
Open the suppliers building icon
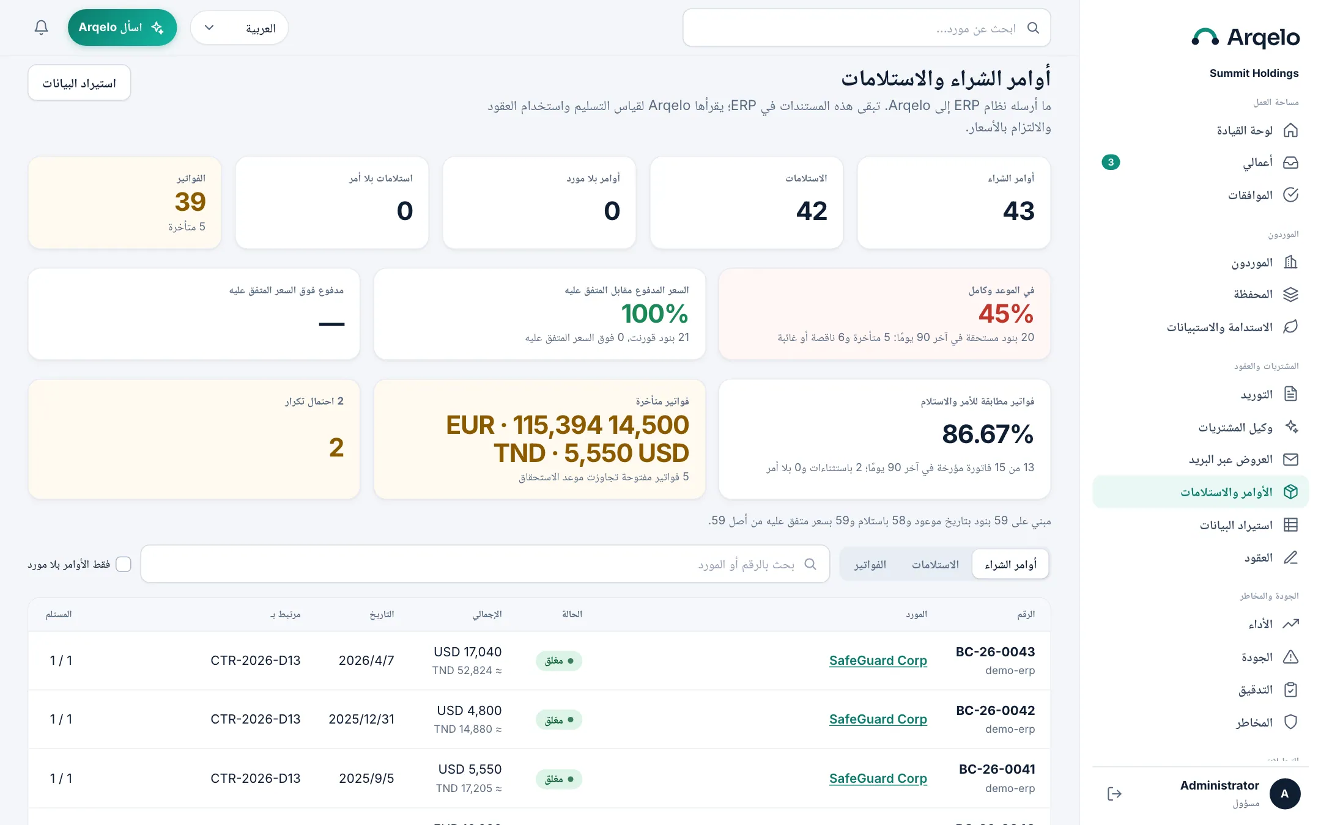tap(1290, 262)
